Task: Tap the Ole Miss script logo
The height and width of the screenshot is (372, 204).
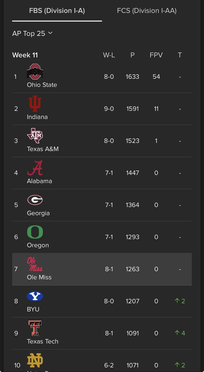Action: [x=35, y=264]
